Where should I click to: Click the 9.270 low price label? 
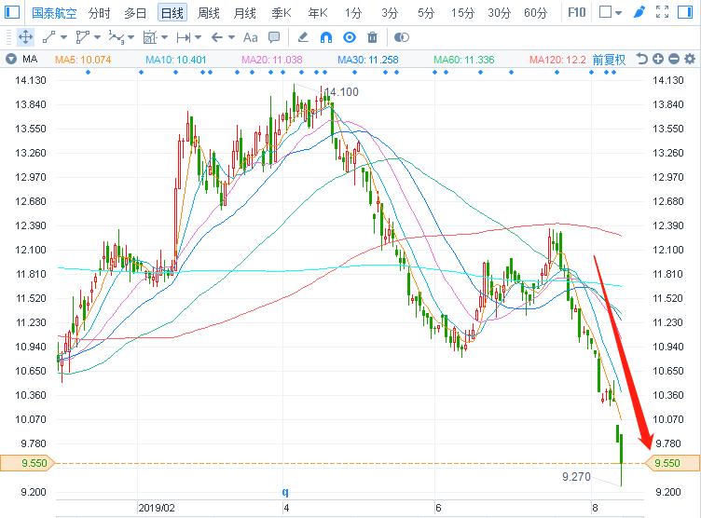click(x=576, y=477)
